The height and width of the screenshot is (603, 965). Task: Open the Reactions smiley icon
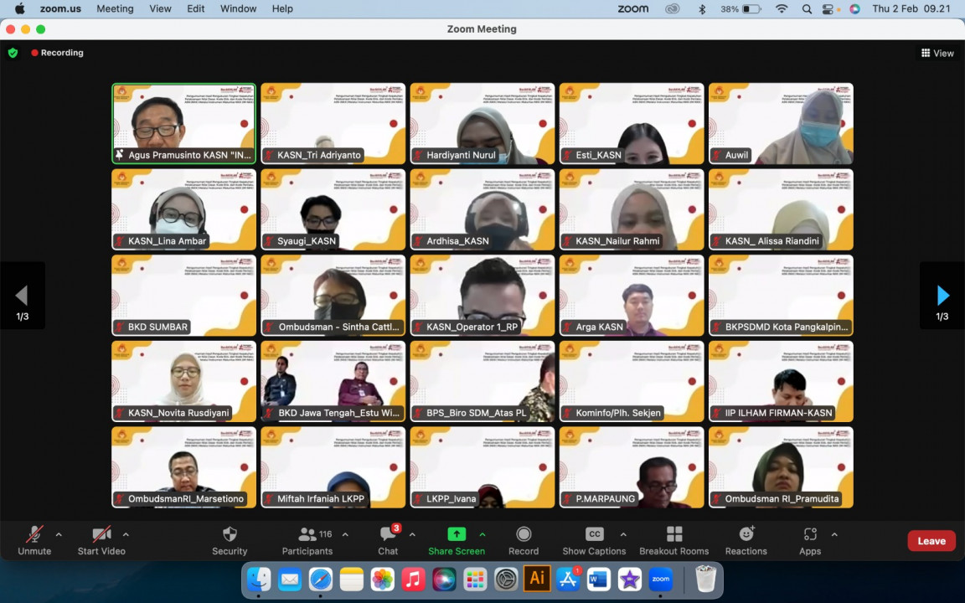click(x=746, y=535)
